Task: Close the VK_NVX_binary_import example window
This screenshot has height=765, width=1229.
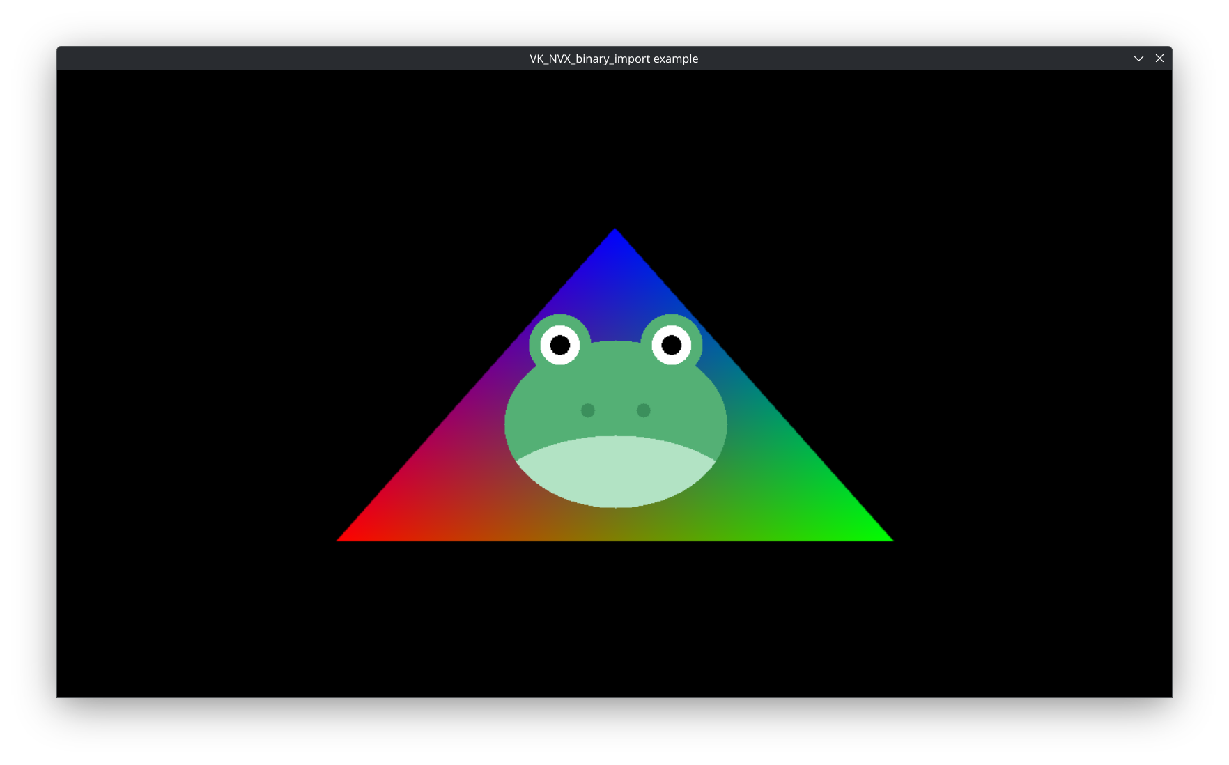Action: point(1159,59)
